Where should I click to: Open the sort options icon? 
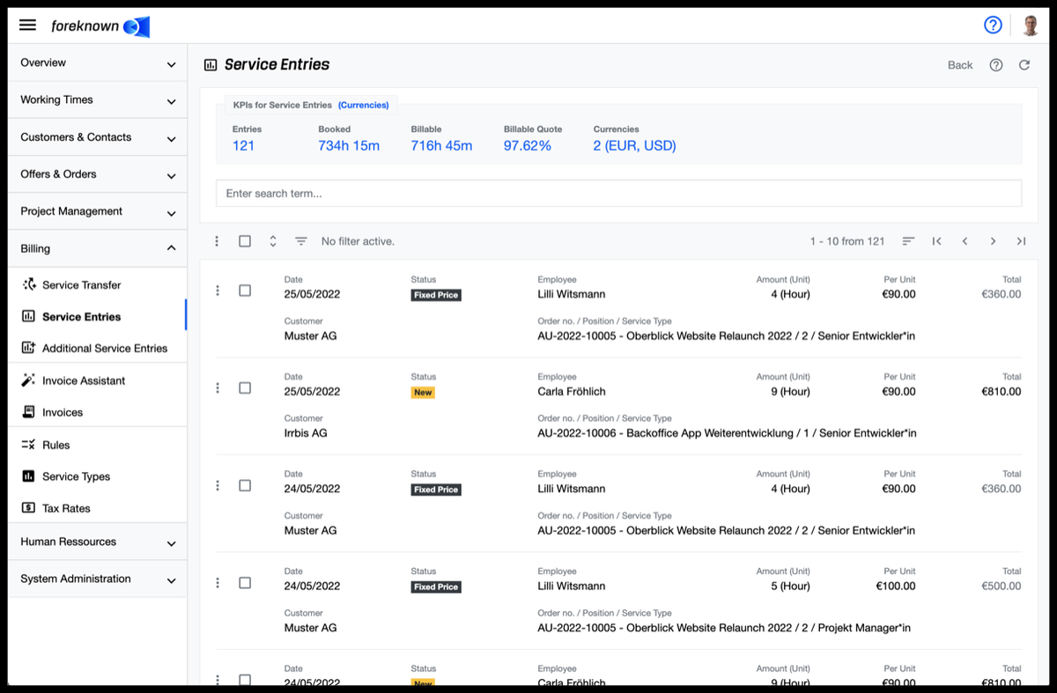[x=908, y=241]
